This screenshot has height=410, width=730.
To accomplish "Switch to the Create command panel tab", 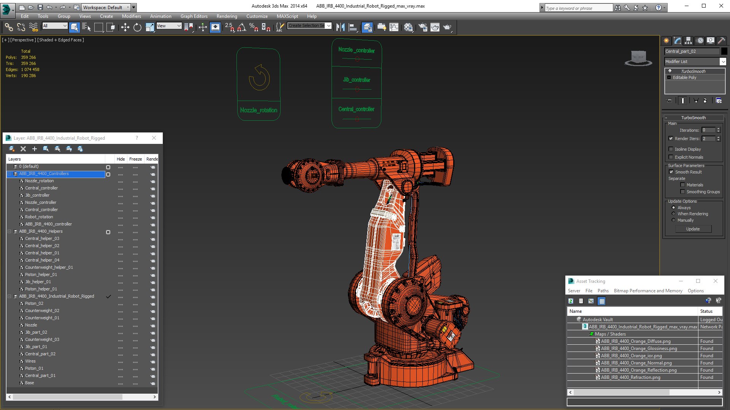I will pyautogui.click(x=667, y=41).
